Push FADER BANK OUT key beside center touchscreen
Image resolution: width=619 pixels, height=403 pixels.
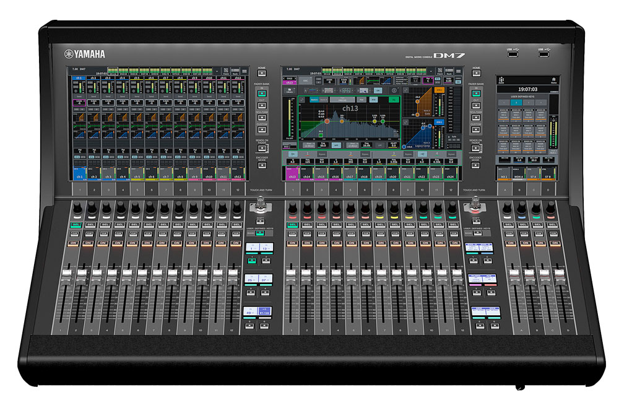[476, 106]
